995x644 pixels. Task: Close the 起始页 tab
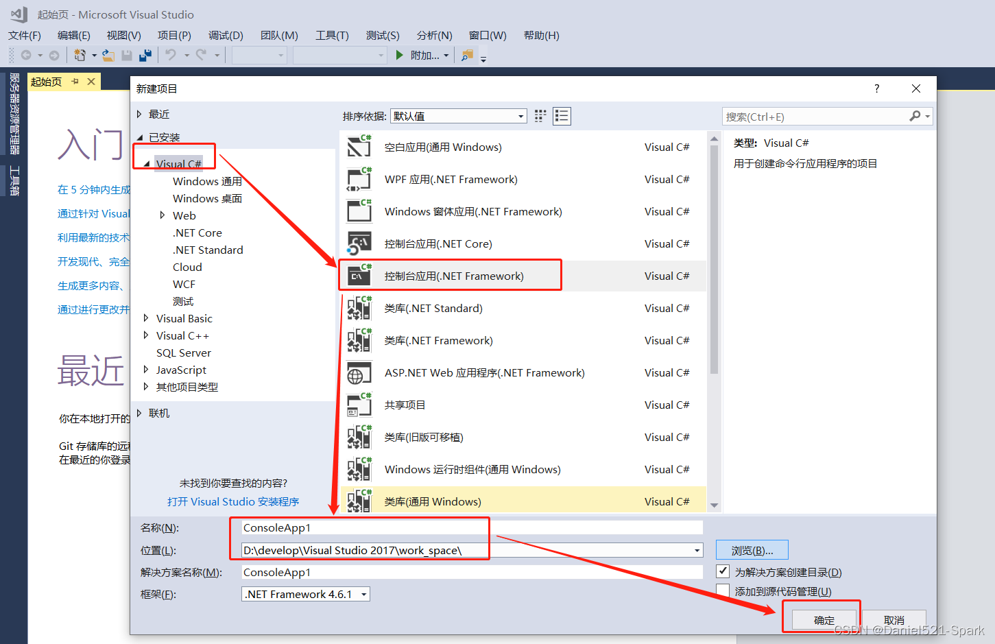[x=91, y=81]
